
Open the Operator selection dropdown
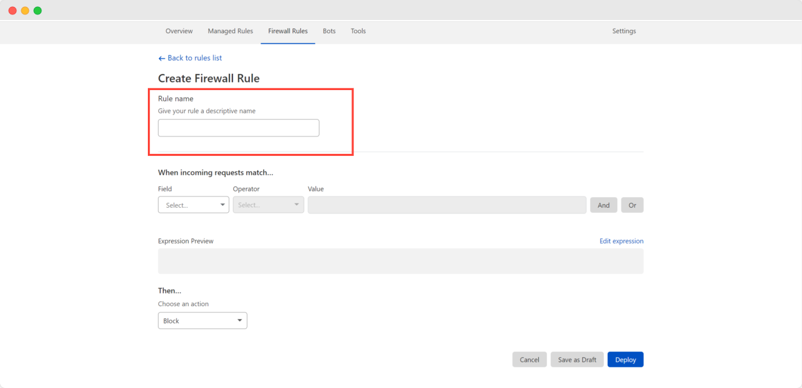tap(268, 205)
